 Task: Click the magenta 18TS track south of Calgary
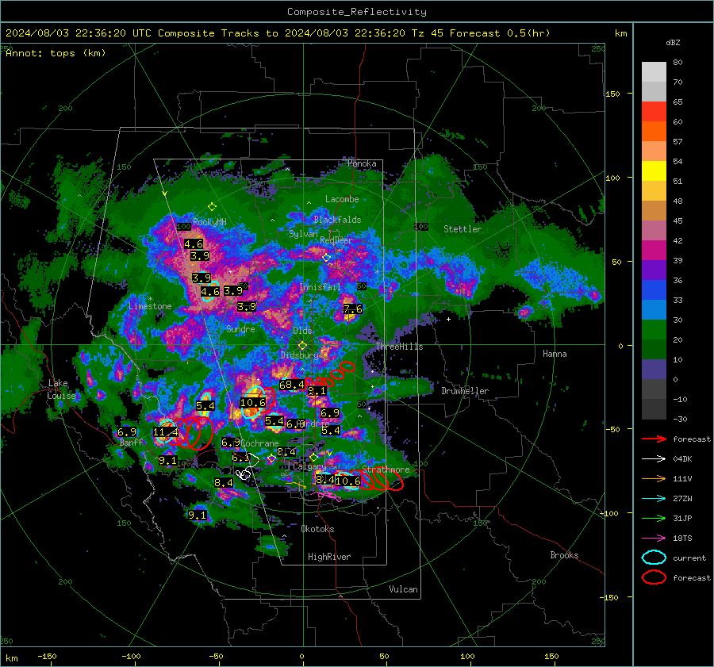tap(328, 496)
